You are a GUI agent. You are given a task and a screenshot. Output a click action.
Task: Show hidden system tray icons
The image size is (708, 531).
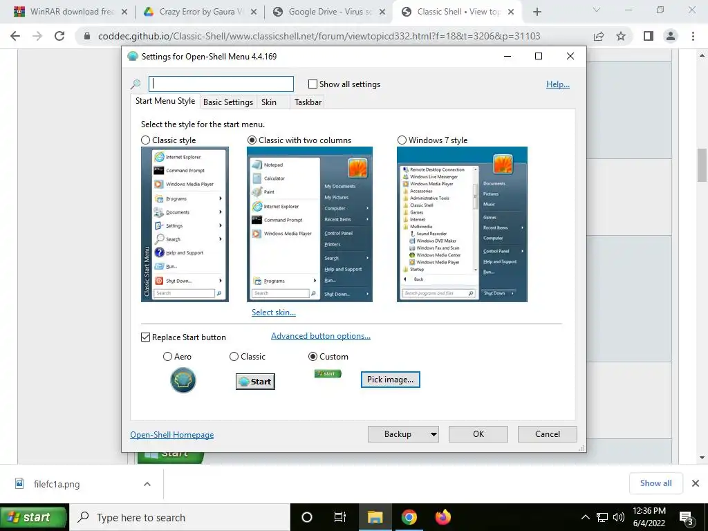585,517
